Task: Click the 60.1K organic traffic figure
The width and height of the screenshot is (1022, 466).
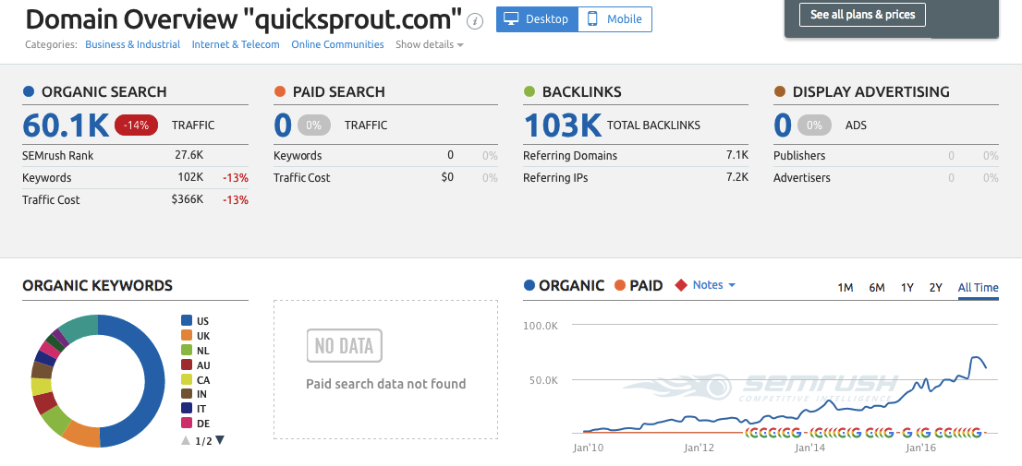Action: coord(66,125)
